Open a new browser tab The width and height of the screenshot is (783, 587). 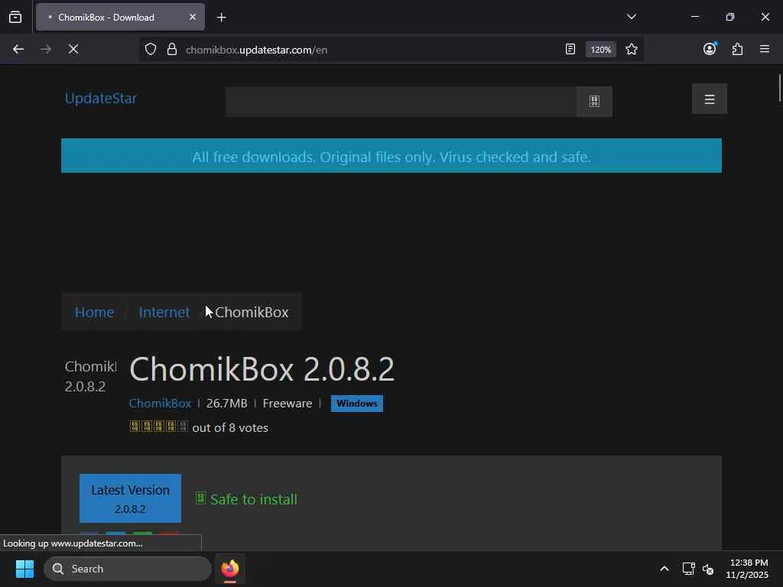click(x=221, y=18)
